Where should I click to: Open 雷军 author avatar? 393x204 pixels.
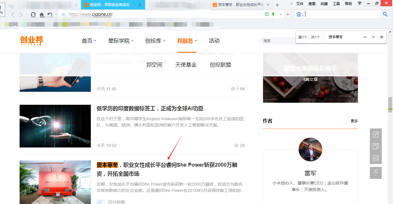(x=310, y=150)
